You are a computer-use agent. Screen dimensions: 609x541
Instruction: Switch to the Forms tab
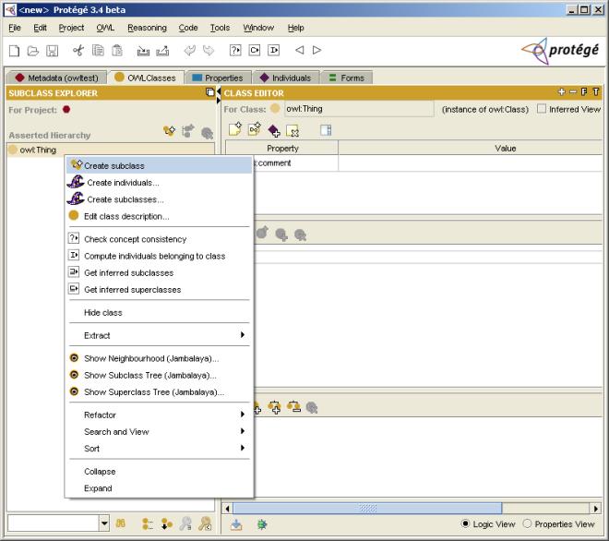[x=346, y=78]
